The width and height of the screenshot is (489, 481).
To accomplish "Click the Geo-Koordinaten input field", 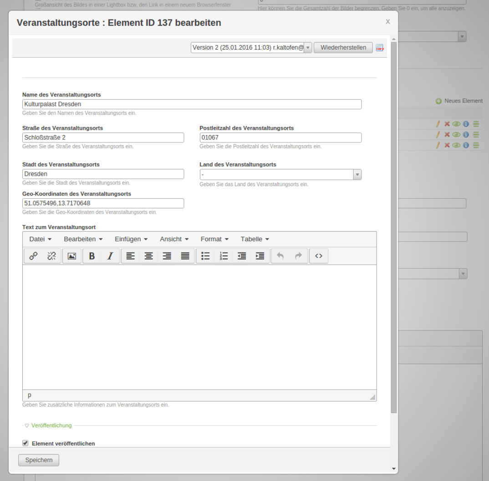I will [103, 203].
